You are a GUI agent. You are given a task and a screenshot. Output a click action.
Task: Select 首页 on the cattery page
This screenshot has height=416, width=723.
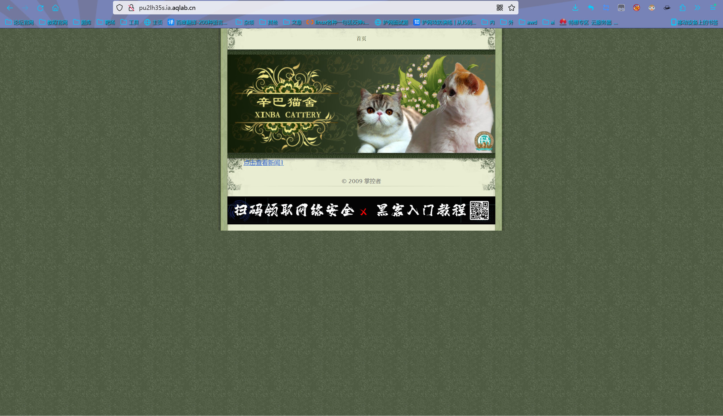point(361,38)
